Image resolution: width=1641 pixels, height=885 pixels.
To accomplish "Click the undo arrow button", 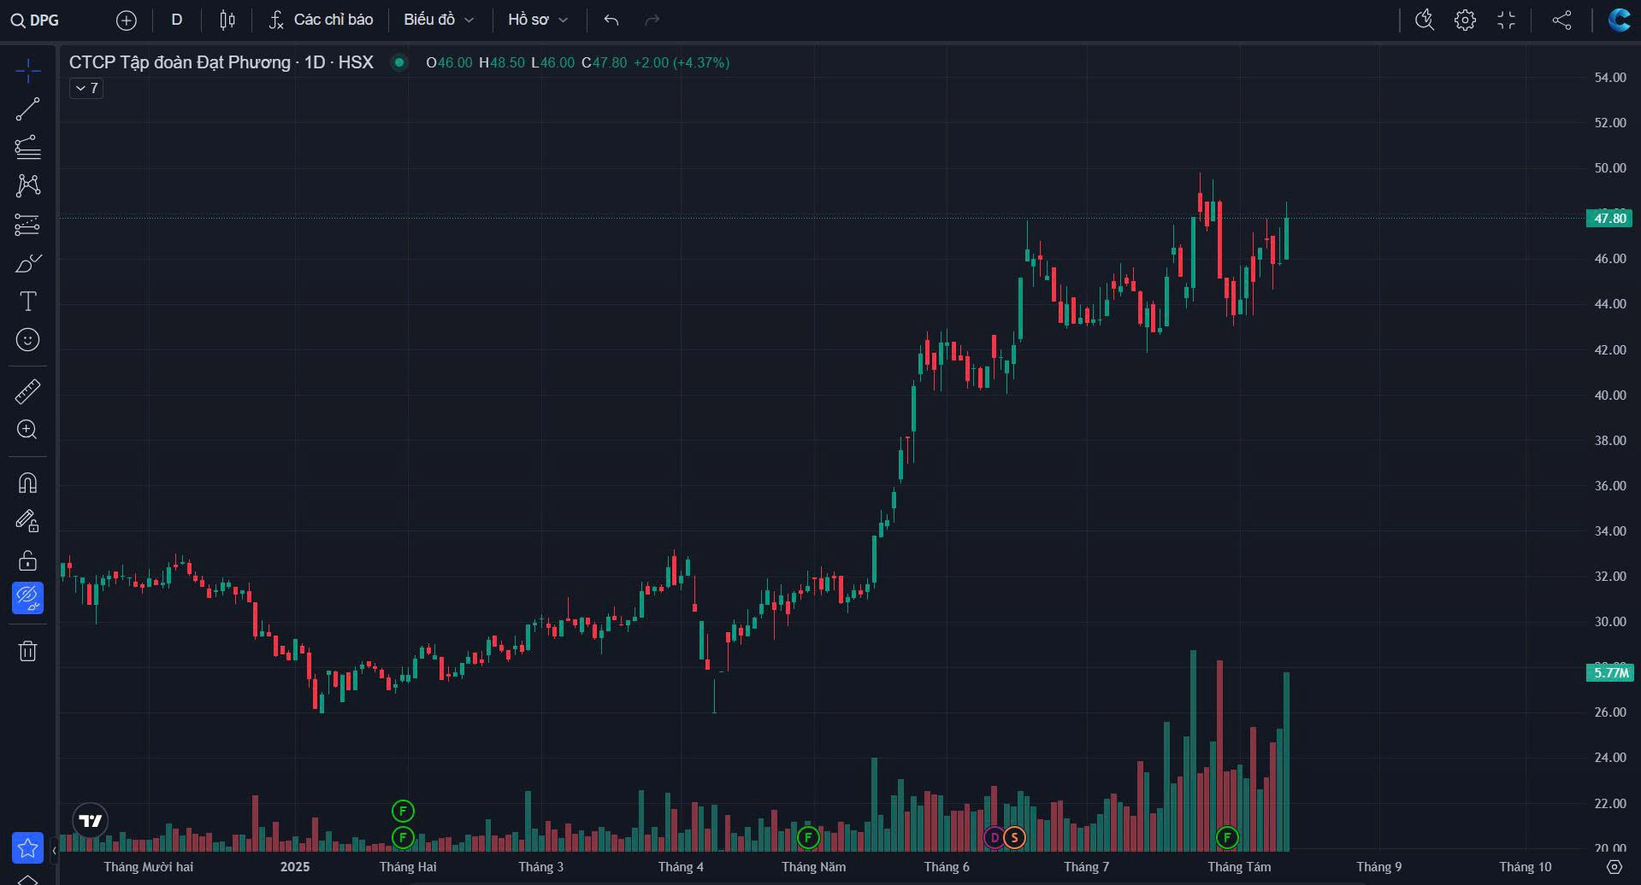I will pos(611,20).
